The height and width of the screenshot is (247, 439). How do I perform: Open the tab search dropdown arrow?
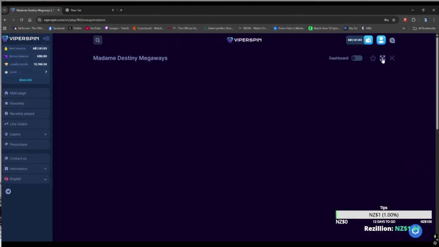pos(4,10)
